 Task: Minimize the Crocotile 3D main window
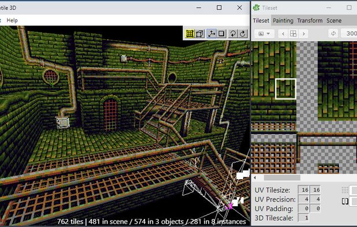[199, 7]
